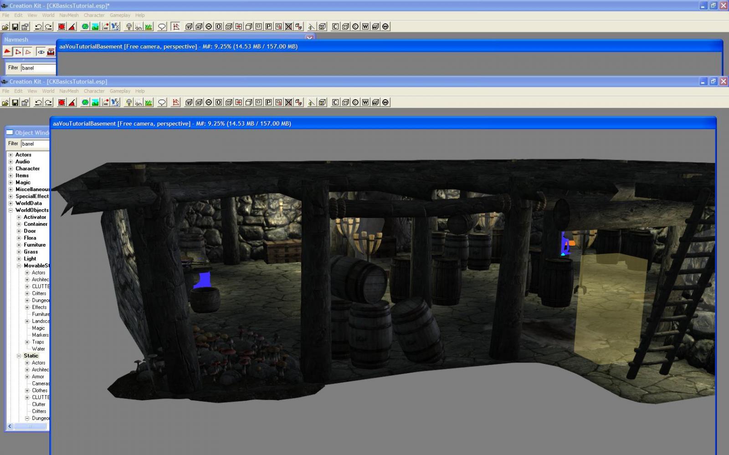Viewport: 729px width, 455px height.
Task: Select the Flora tree item
Action: [x=30, y=238]
